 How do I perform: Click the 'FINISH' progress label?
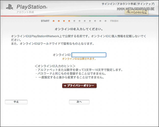114,21
